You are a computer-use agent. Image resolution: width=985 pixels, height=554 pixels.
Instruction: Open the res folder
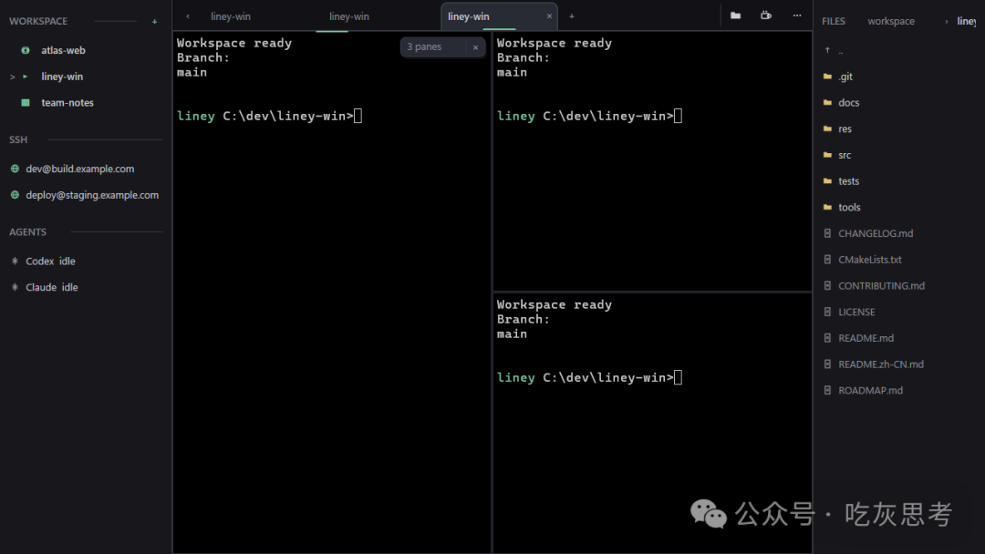pos(845,128)
